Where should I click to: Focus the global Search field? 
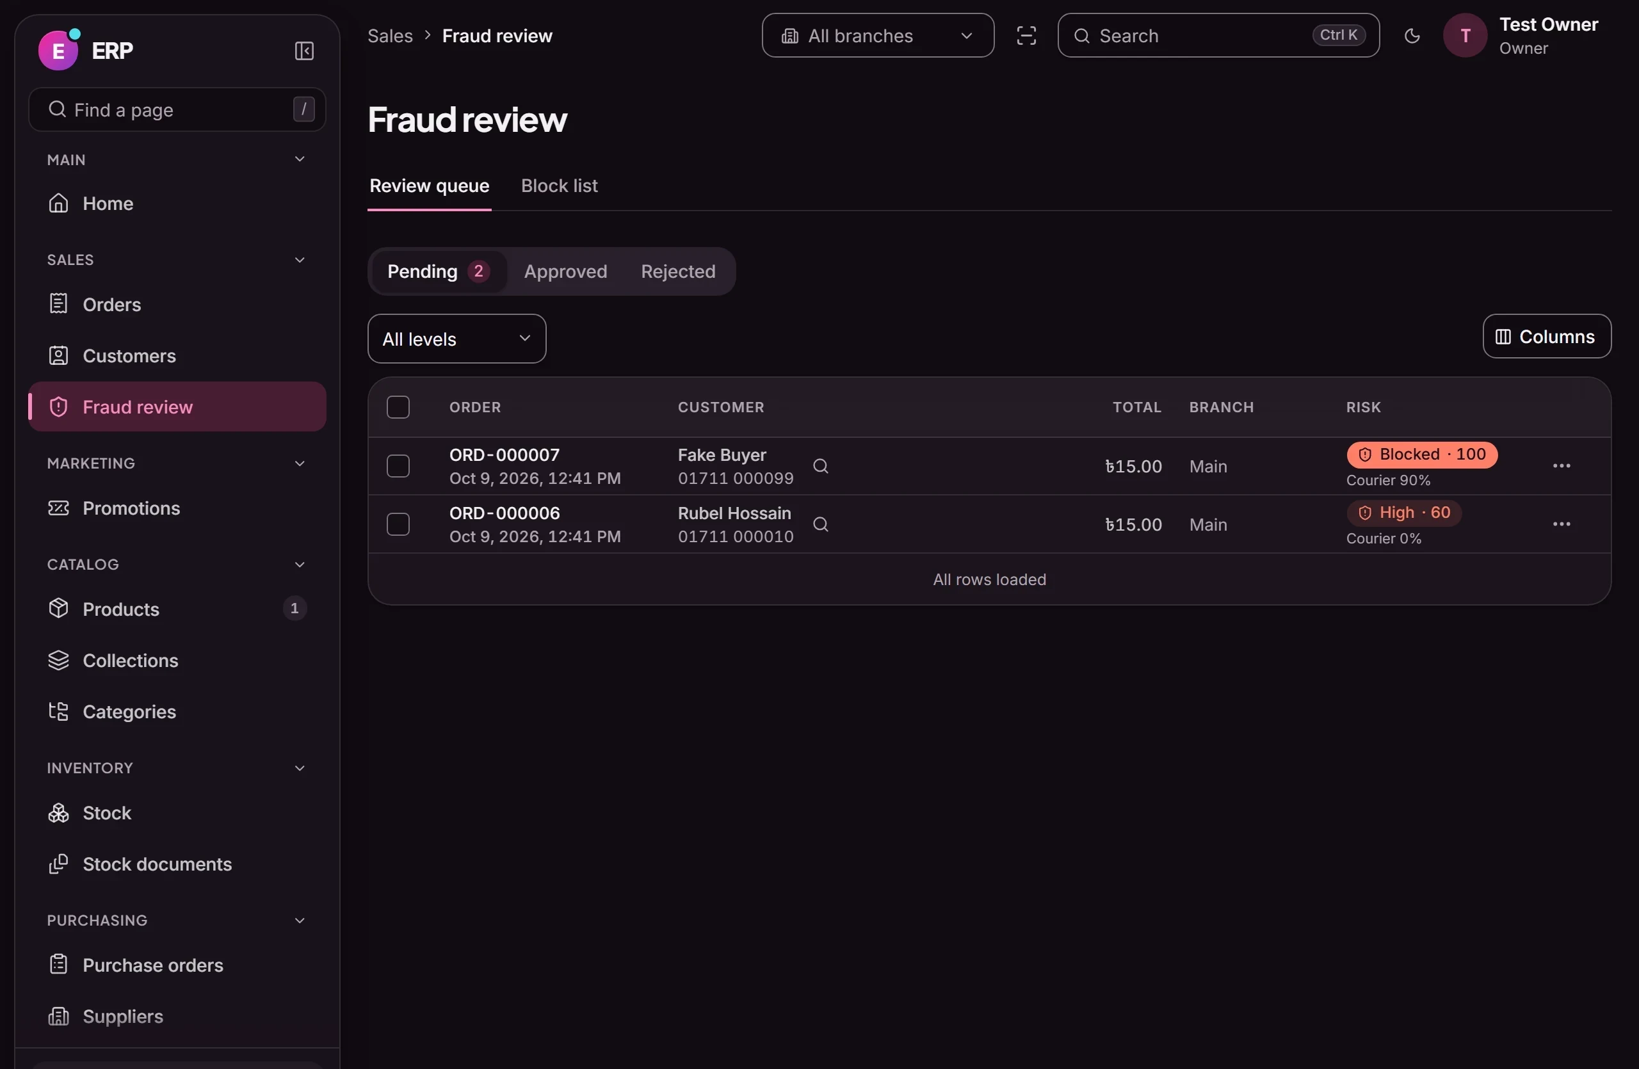tap(1218, 36)
